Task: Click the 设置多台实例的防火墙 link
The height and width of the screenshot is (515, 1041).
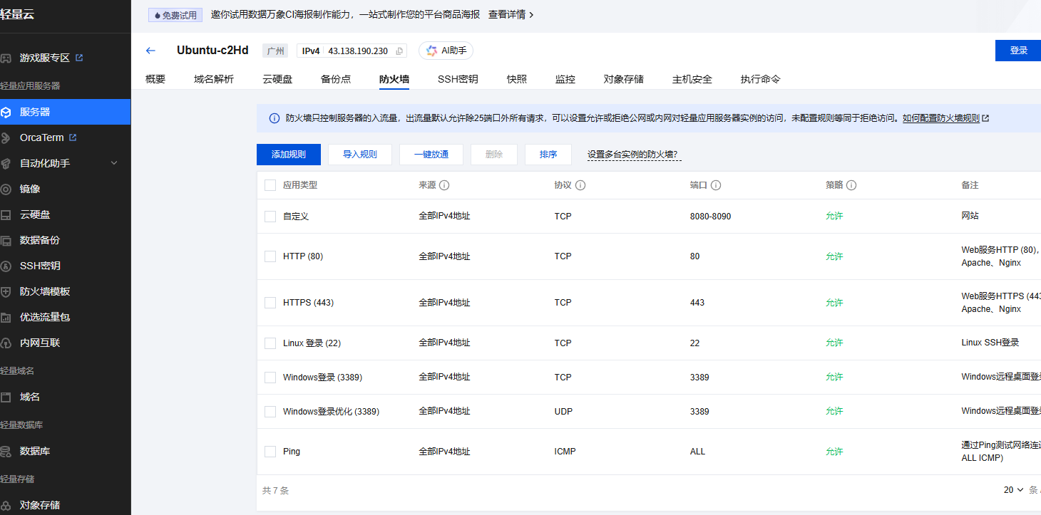Action: pos(632,154)
